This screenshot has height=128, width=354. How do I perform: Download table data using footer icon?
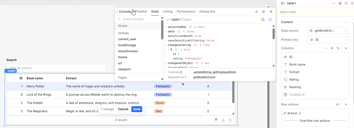coord(223,120)
